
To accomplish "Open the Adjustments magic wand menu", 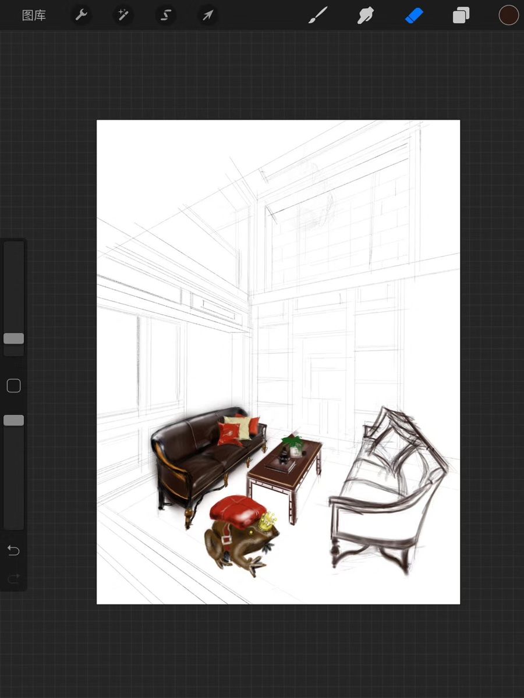I will pyautogui.click(x=123, y=15).
